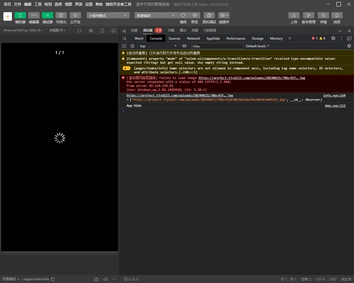Open the 文件 menu
The image size is (354, 283).
pyautogui.click(x=18, y=4)
